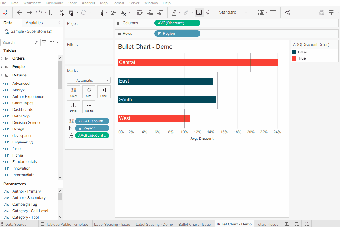Open the Color mark card
This screenshot has height=227, width=340.
click(74, 92)
